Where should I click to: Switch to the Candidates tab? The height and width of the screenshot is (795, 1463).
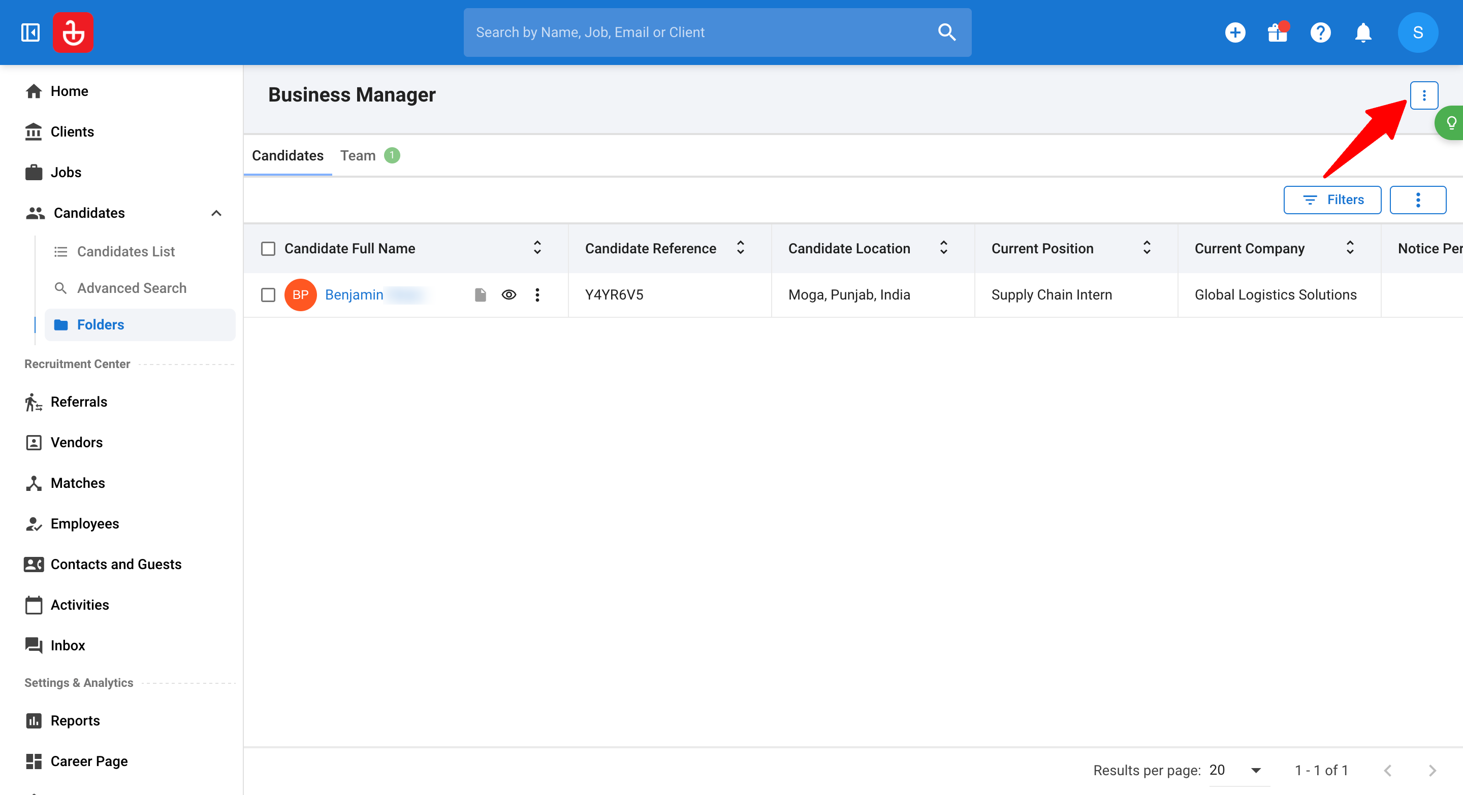click(288, 155)
